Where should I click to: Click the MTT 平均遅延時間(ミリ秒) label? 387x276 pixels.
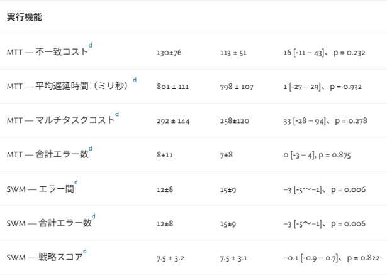pos(68,87)
